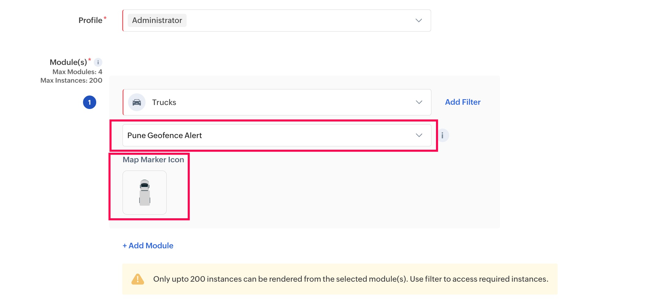Expand the Trucks module chevron

pos(419,102)
